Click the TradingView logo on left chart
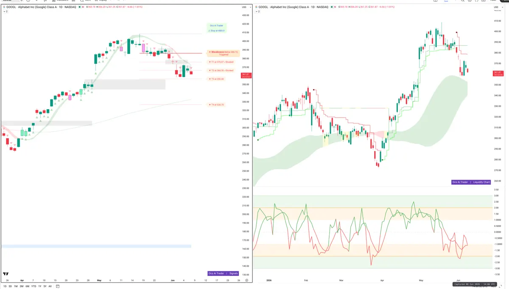The width and height of the screenshot is (509, 289). pos(6,274)
